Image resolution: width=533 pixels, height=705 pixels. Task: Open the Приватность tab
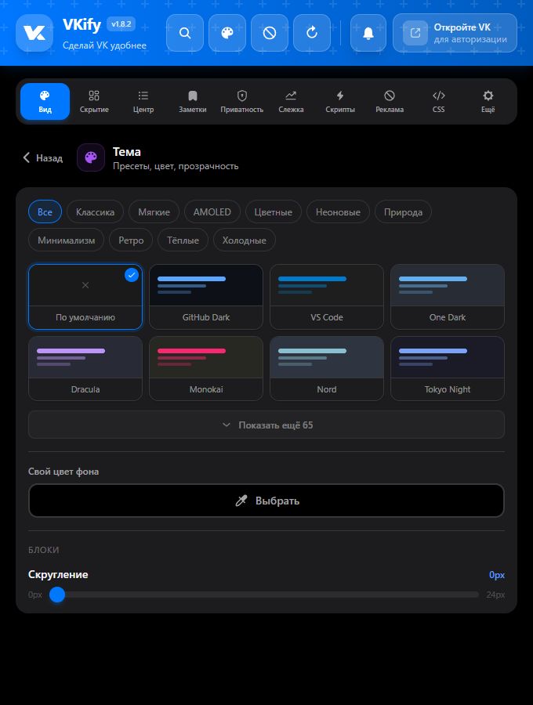tap(242, 102)
